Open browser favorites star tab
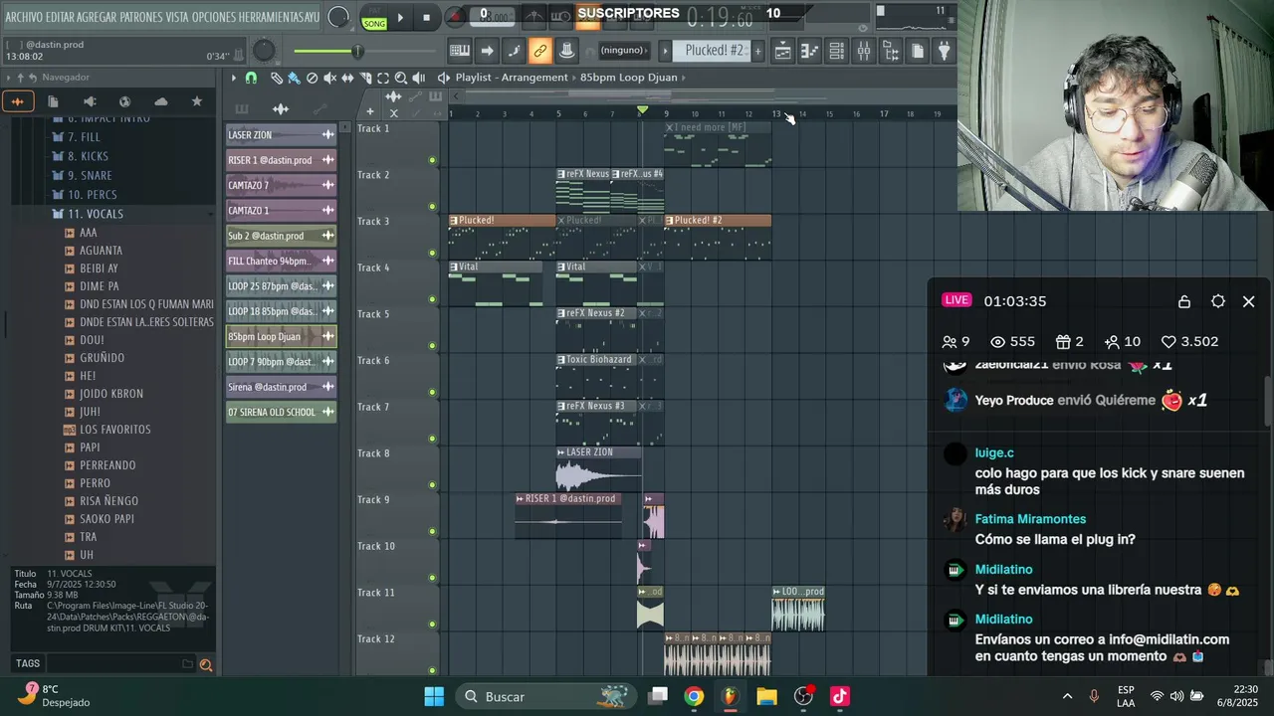 pos(196,101)
